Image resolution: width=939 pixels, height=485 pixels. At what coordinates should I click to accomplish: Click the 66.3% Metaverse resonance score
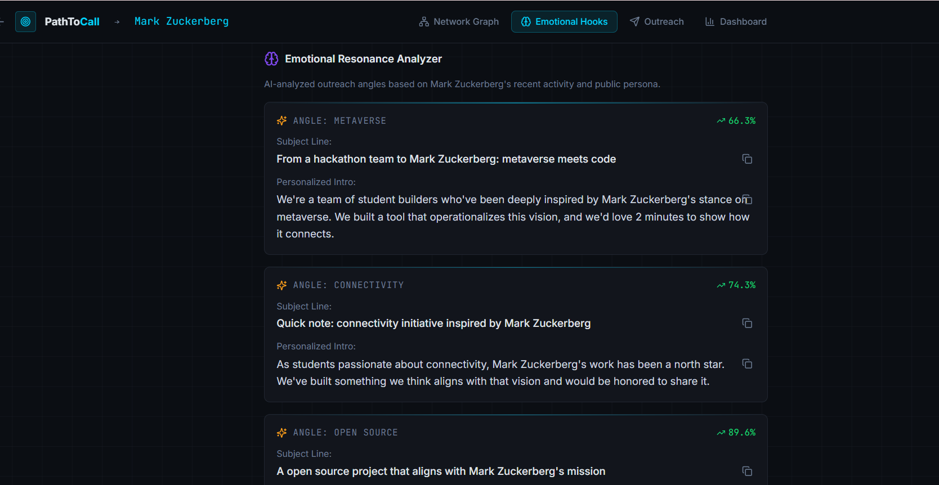pos(736,121)
